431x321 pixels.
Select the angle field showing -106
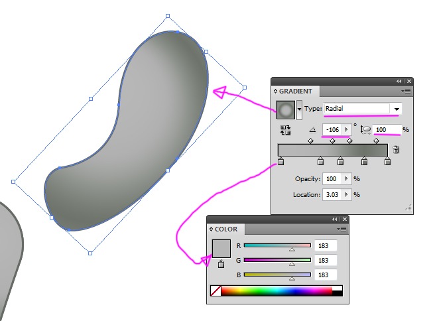(332, 130)
